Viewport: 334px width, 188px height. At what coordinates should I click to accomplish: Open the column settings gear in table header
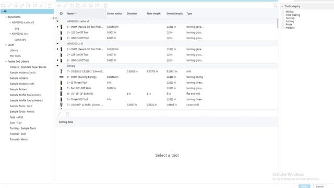tap(61, 14)
